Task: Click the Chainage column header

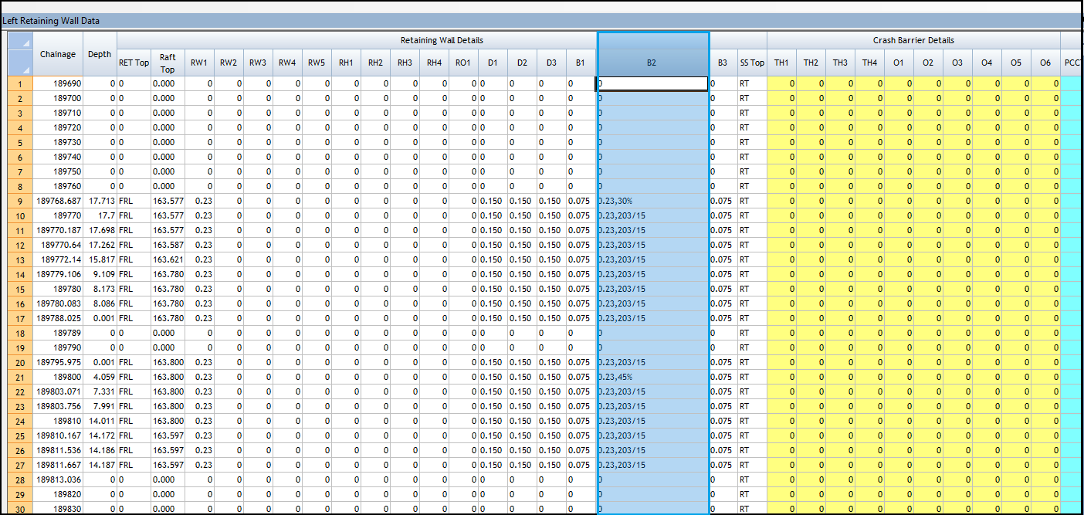Action: tap(58, 54)
